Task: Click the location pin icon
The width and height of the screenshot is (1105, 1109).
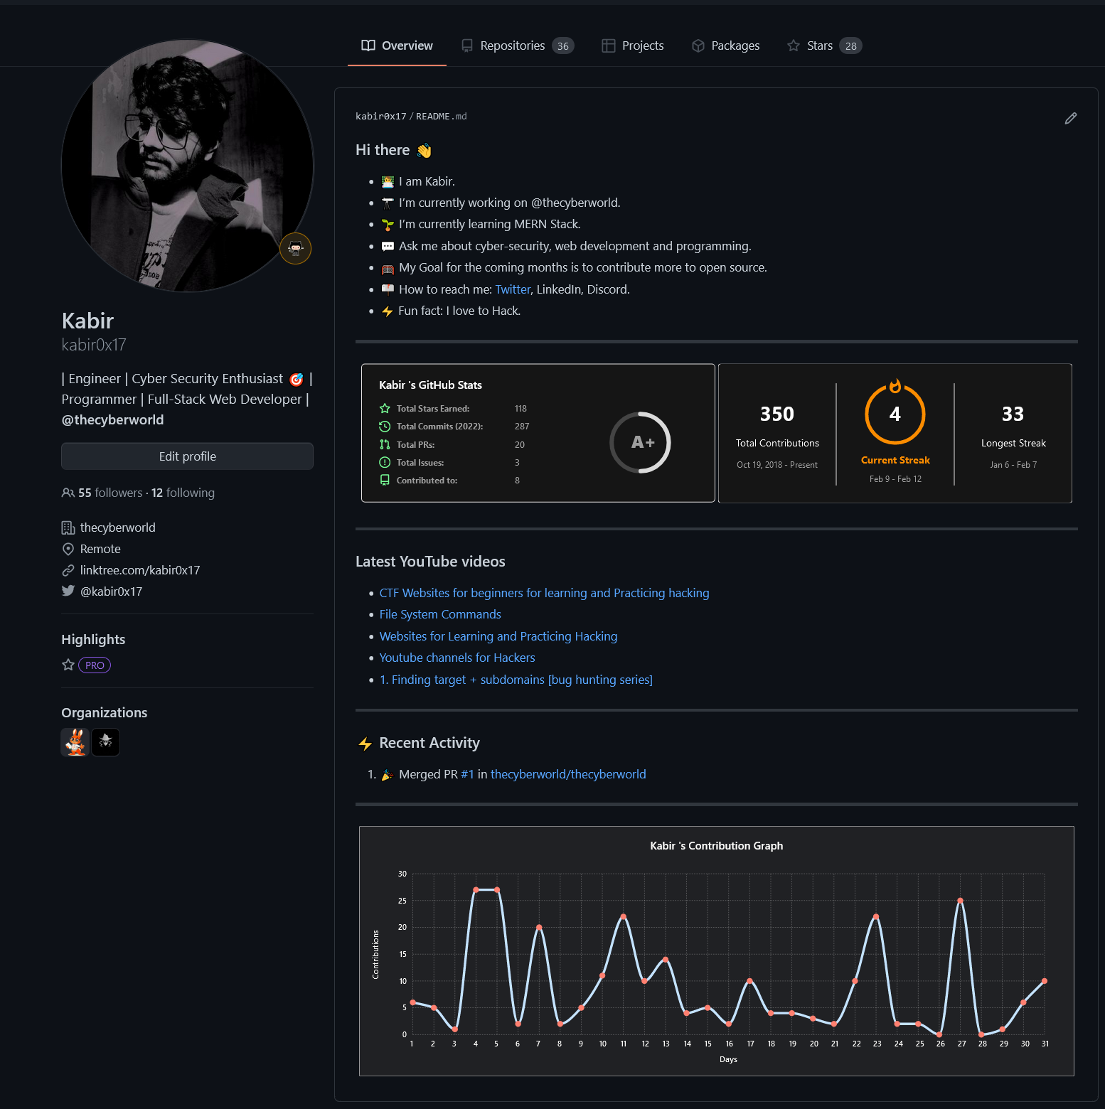Action: 68,549
